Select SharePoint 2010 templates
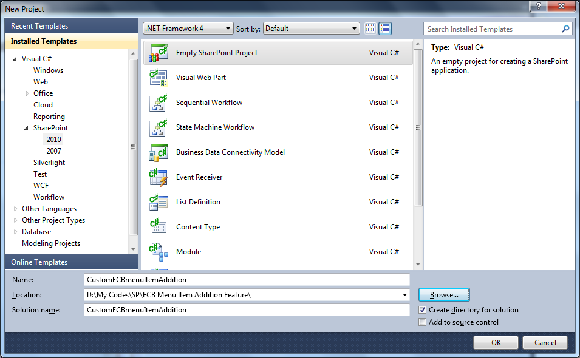Screen dimensions: 580x358 click(53, 140)
